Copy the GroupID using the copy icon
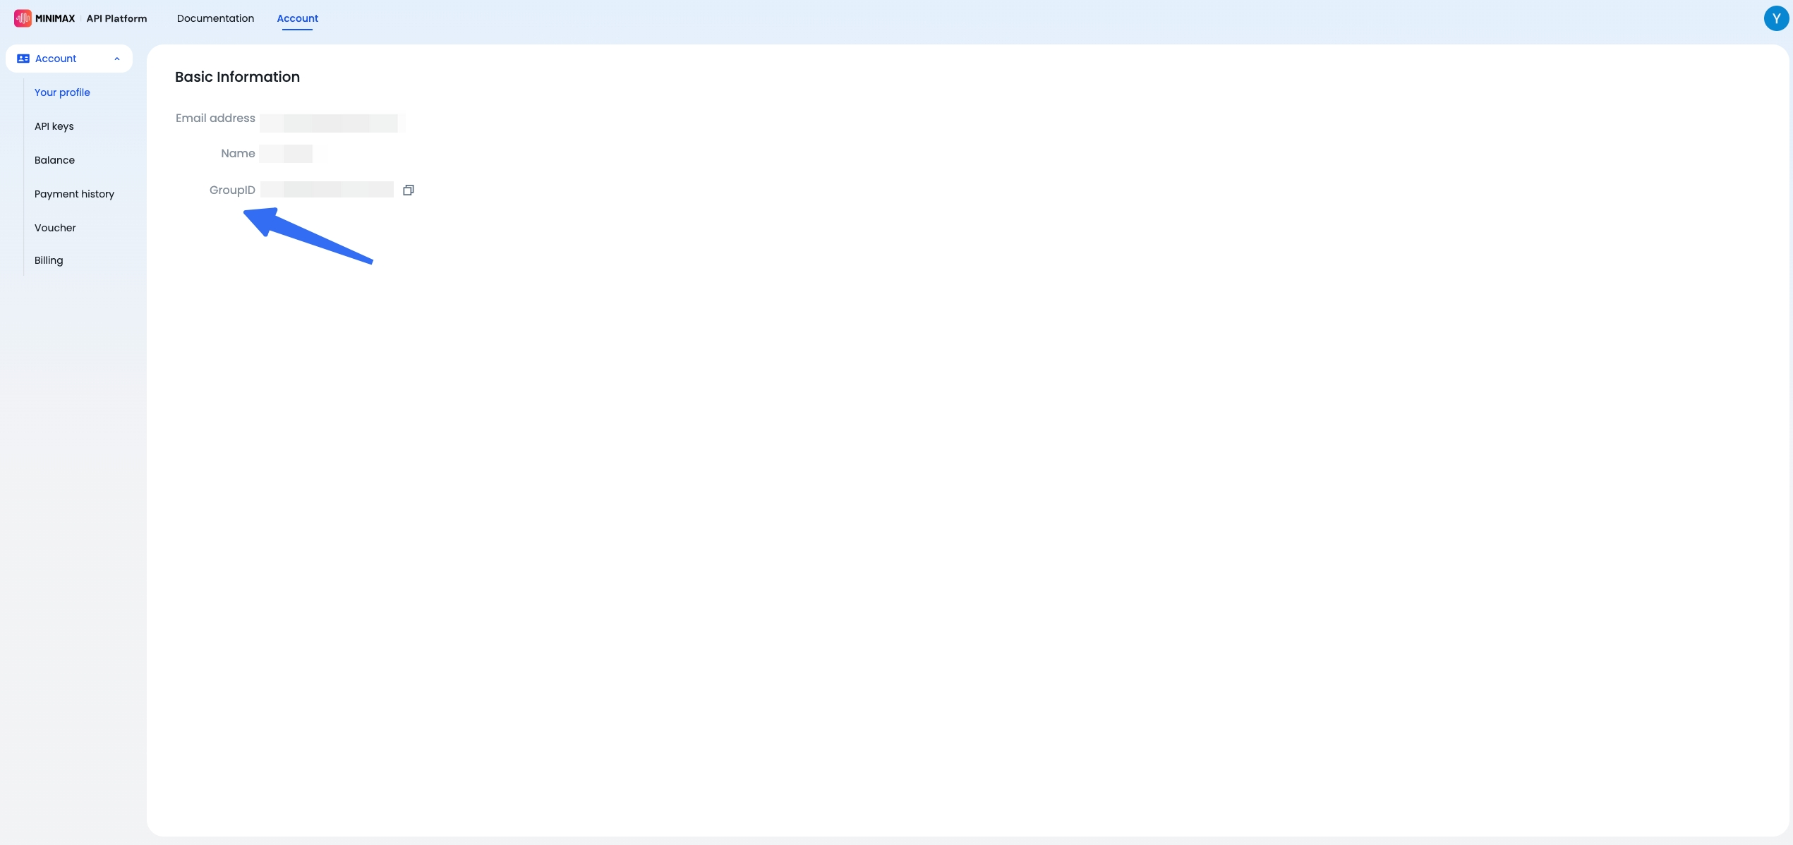 pos(408,190)
